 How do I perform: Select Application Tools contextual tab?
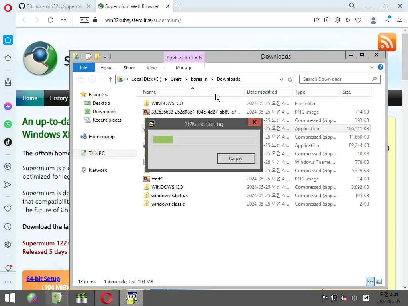pyautogui.click(x=184, y=57)
